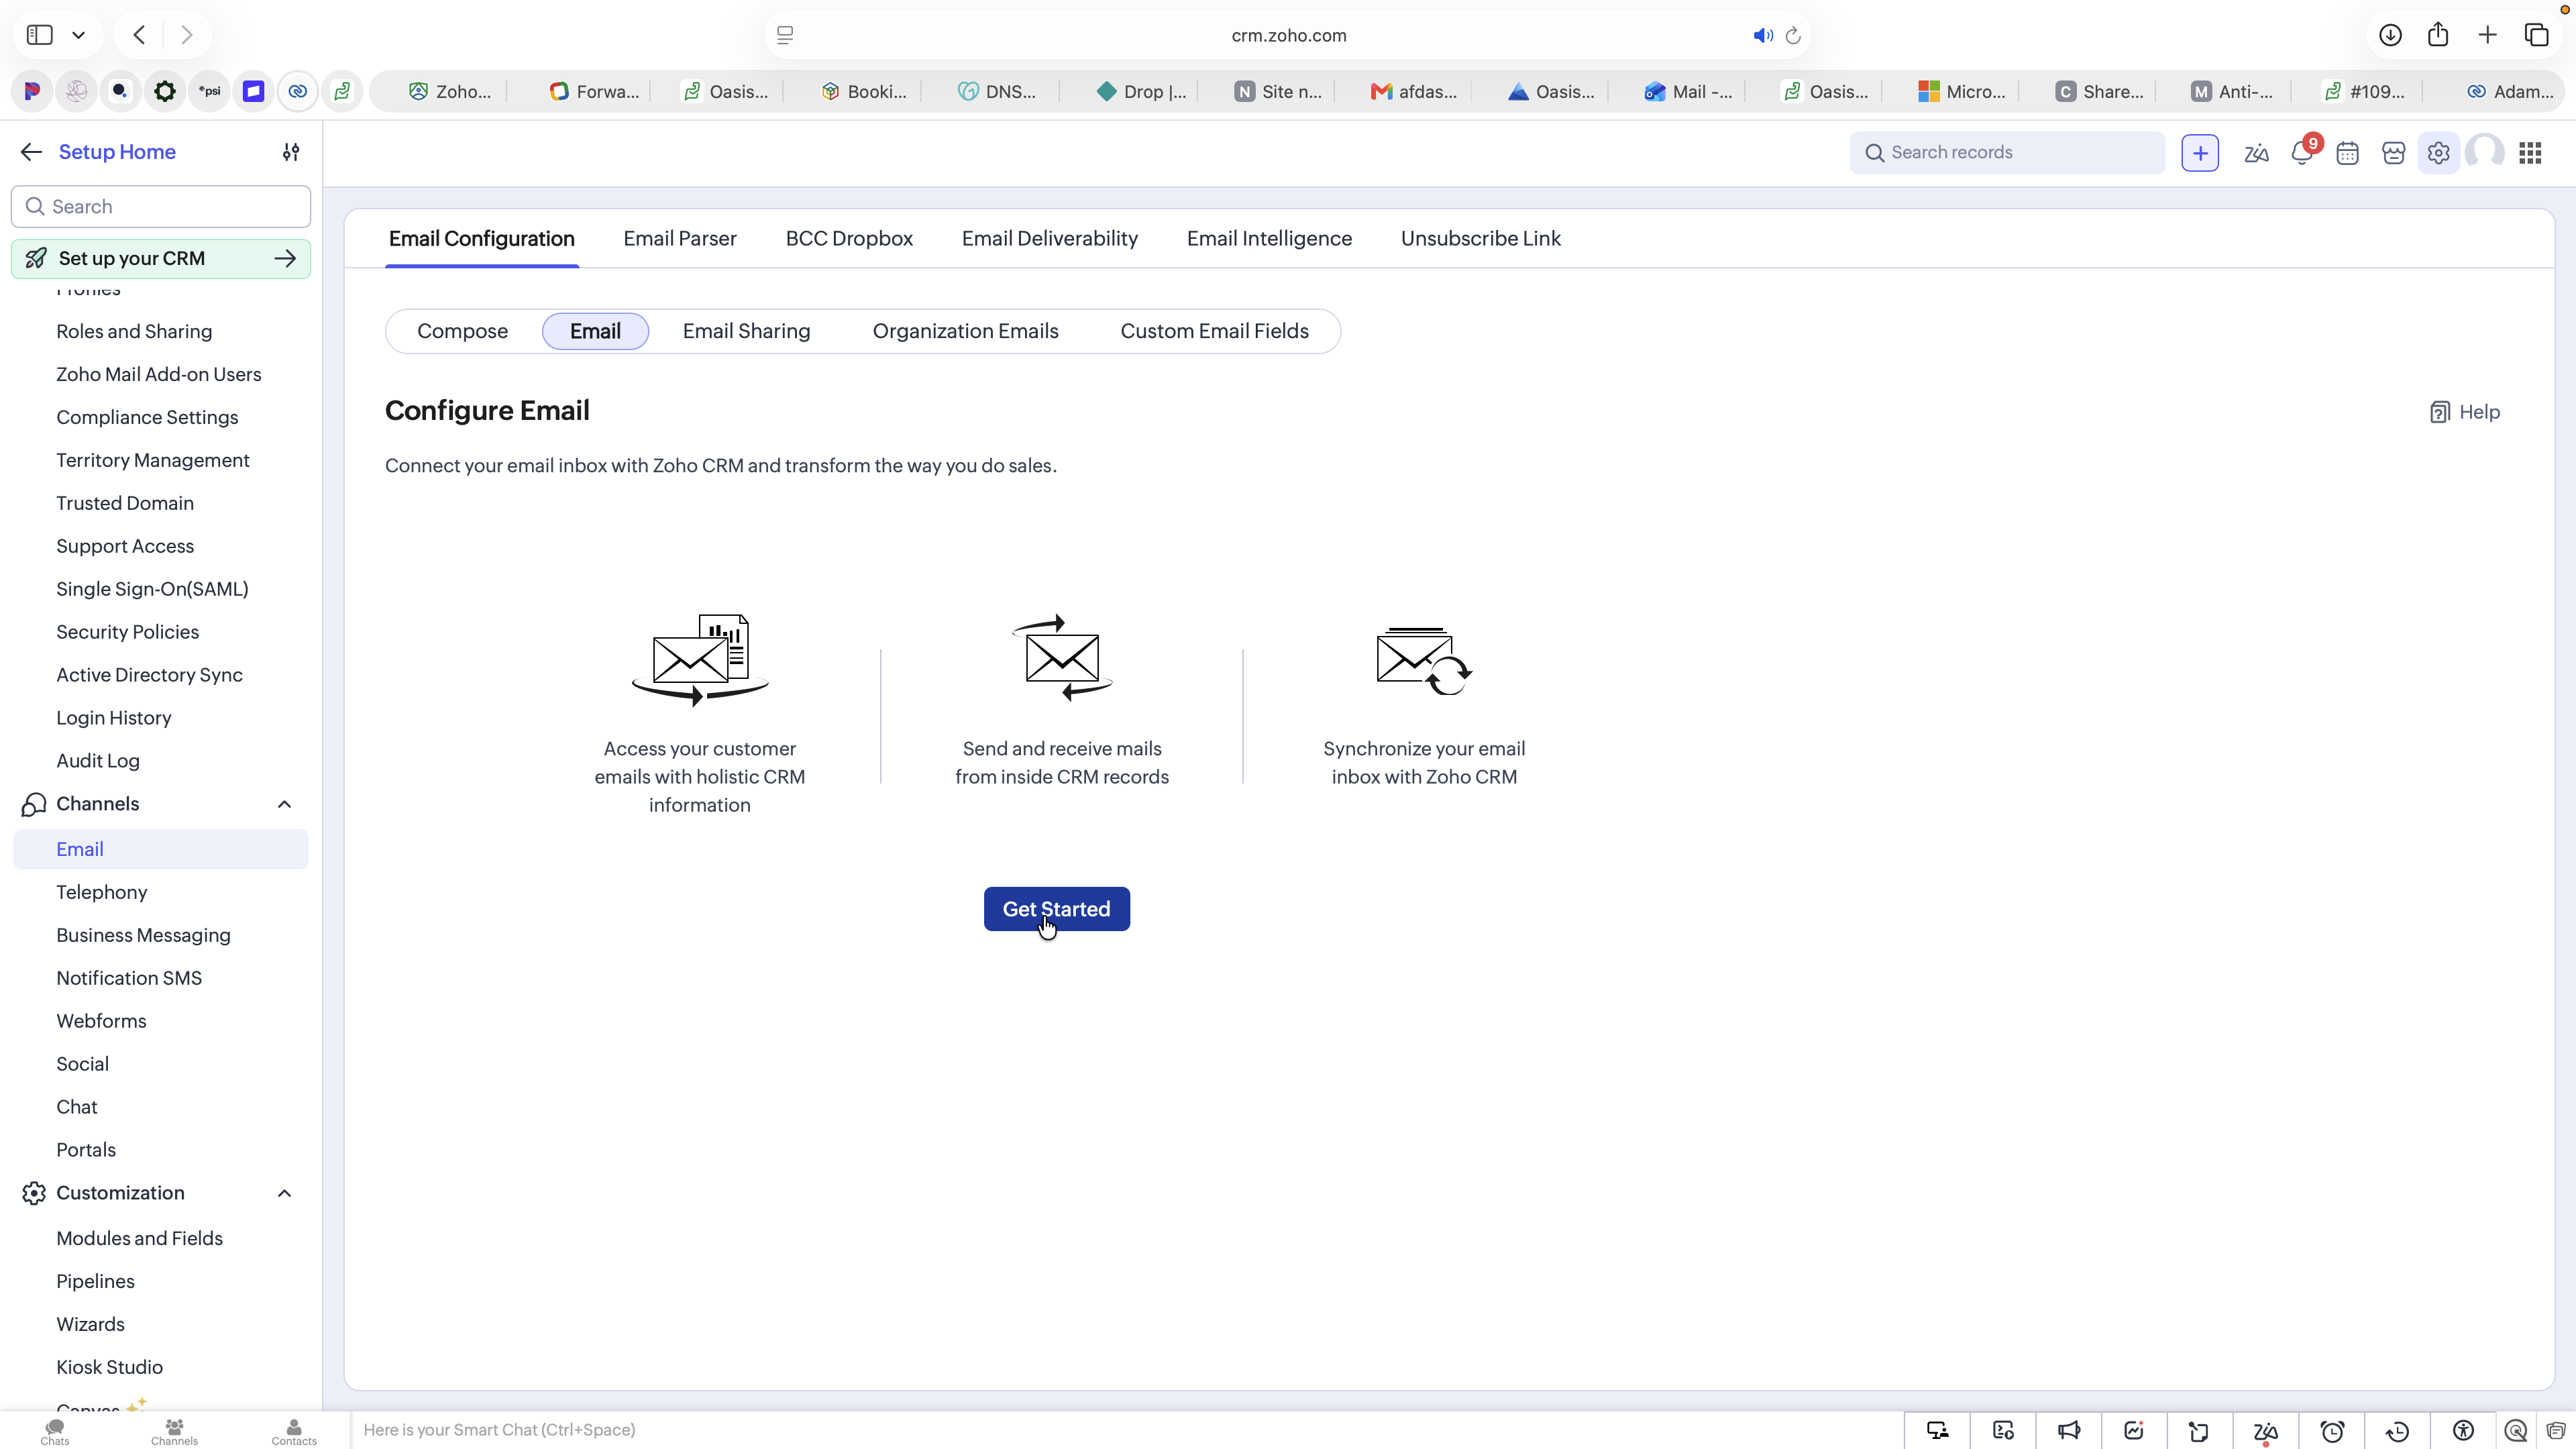Select the Email Sharing sub-tab
Image resolution: width=2576 pixels, height=1449 pixels.
tap(746, 331)
